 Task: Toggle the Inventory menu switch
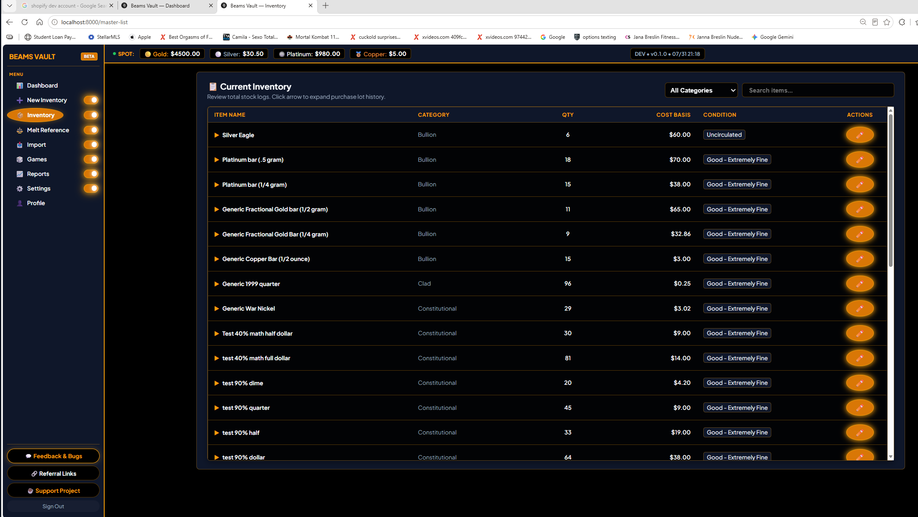point(91,115)
